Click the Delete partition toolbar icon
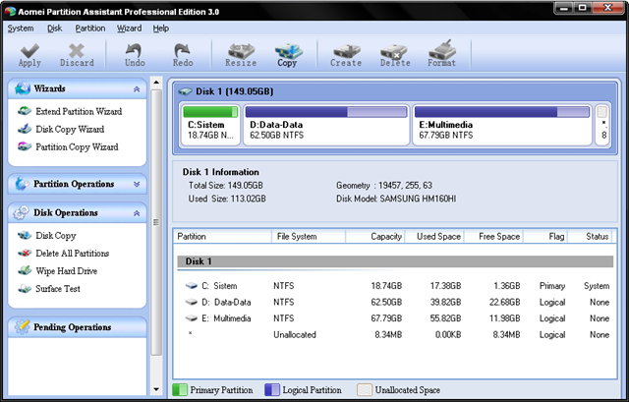The width and height of the screenshot is (629, 402). point(395,55)
